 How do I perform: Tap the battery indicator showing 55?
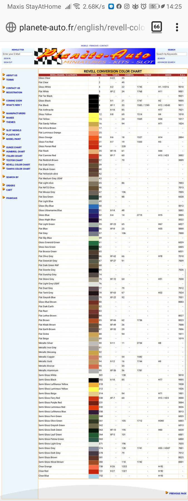click(x=154, y=6)
